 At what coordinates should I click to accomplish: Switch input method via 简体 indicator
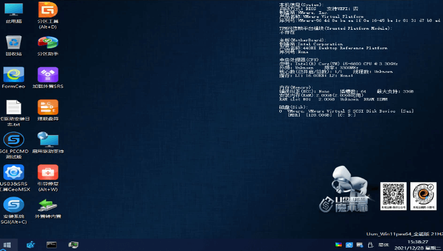pos(383,245)
